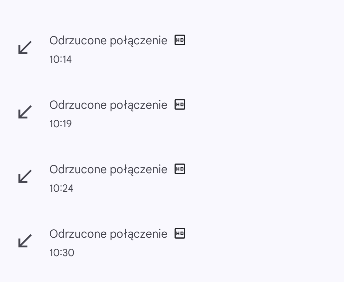Click the 10:14 timestamp
The width and height of the screenshot is (344, 282).
(60, 60)
